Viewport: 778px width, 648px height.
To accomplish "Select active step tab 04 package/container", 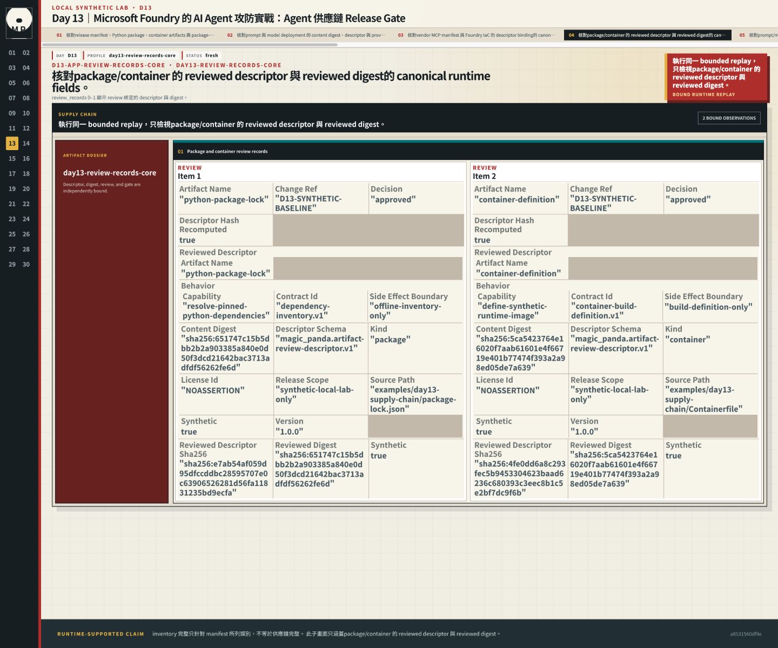I will click(x=648, y=35).
